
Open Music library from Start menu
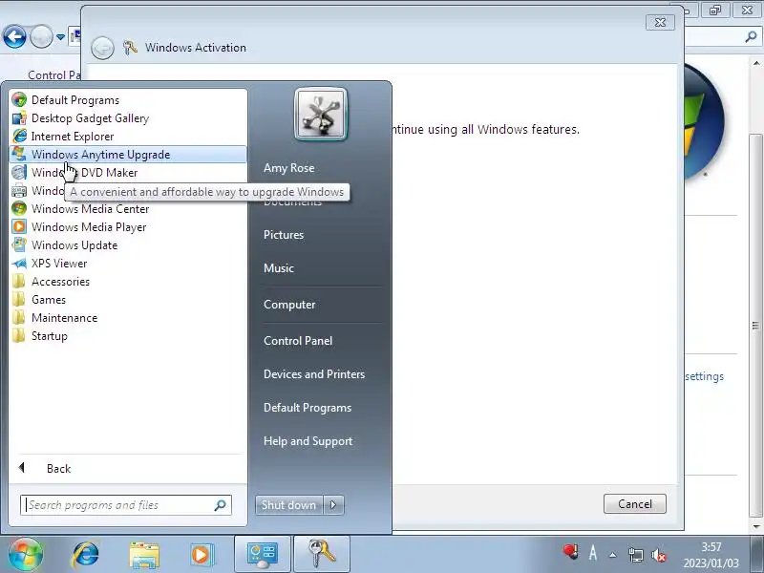point(279,268)
